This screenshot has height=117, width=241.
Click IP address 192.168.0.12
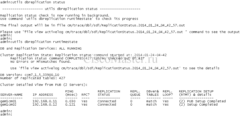point(45,105)
